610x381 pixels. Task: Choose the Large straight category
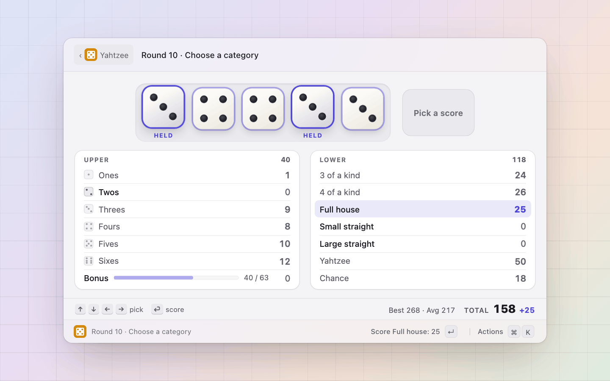[423, 244]
